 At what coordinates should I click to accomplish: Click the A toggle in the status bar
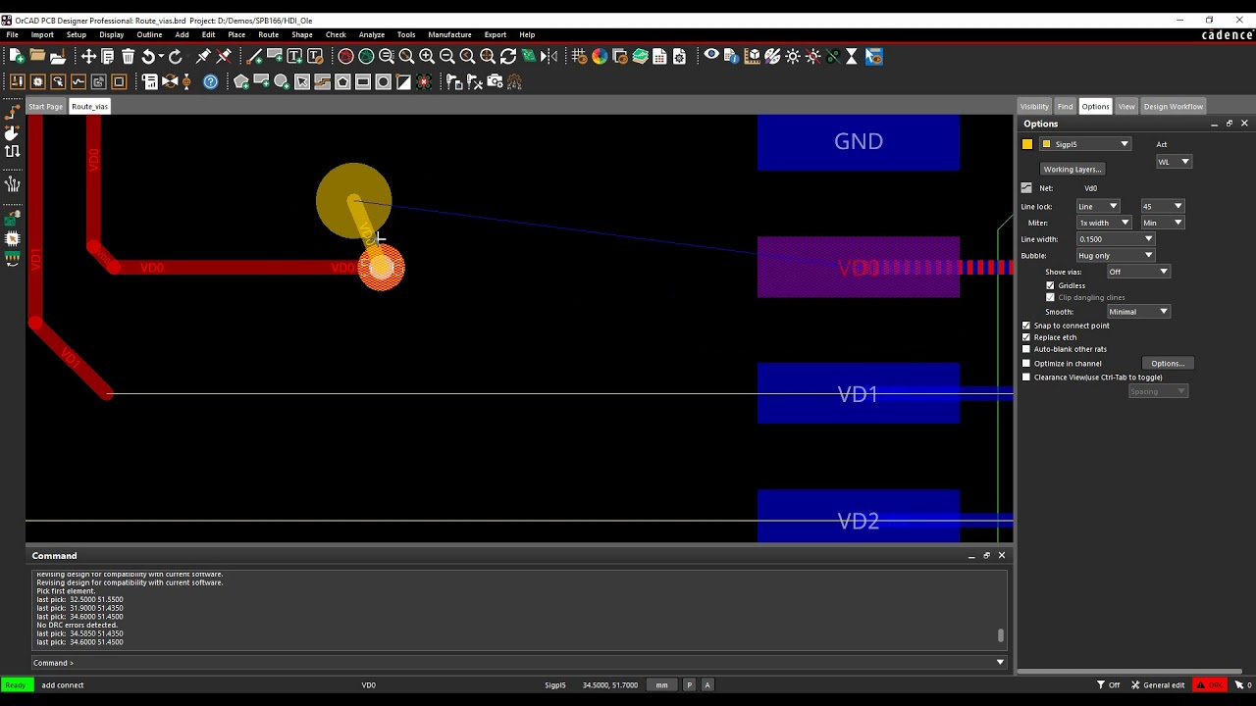coord(707,685)
